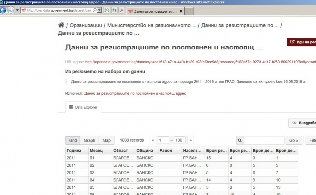Sort by Община column header
Screen dimensions: 316x195
pyautogui.click(x=147, y=151)
